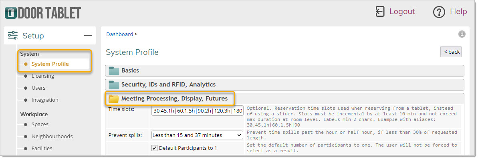This screenshot has height=159, width=478.
Task: Toggle the Default Participants to 1 checkbox
Action: 155,148
